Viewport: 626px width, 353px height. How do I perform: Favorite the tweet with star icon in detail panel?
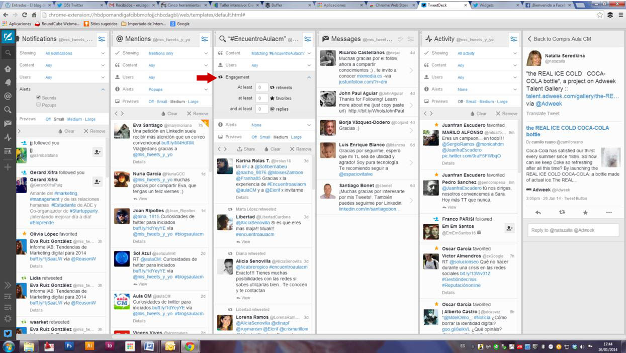[585, 213]
